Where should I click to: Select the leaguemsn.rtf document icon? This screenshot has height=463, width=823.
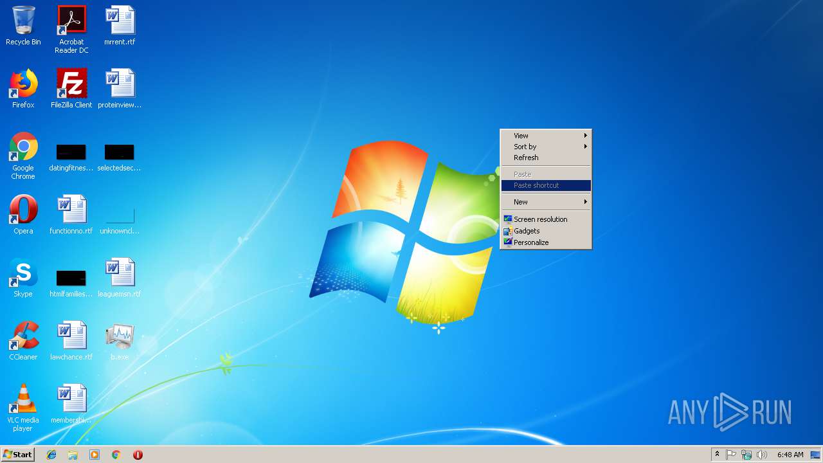point(120,278)
